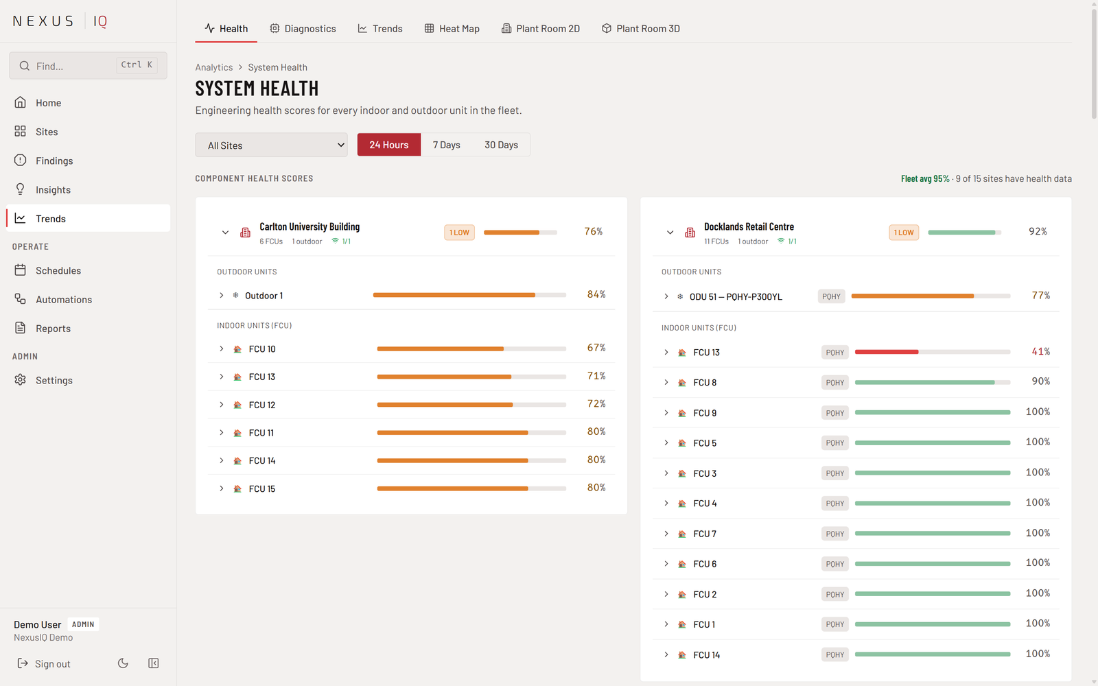
Task: Open Schedules calendar icon
Action: pos(21,270)
